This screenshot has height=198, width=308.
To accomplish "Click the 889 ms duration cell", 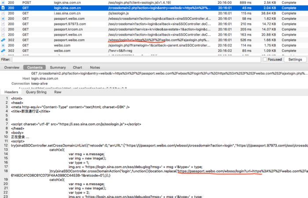I will [x=246, y=3].
